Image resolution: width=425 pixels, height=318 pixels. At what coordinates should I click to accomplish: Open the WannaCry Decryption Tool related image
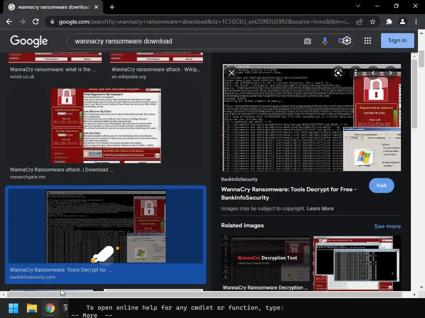265,258
